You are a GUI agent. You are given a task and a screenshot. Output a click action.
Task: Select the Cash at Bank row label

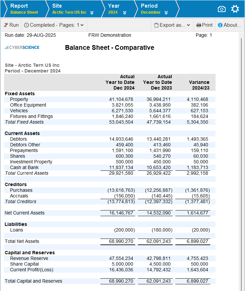pyautogui.click(x=24, y=167)
